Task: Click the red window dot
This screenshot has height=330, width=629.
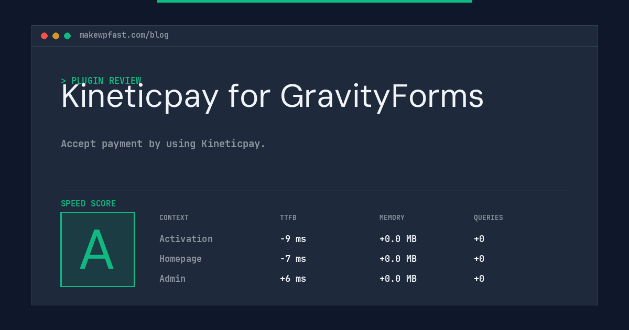Action: (45, 36)
